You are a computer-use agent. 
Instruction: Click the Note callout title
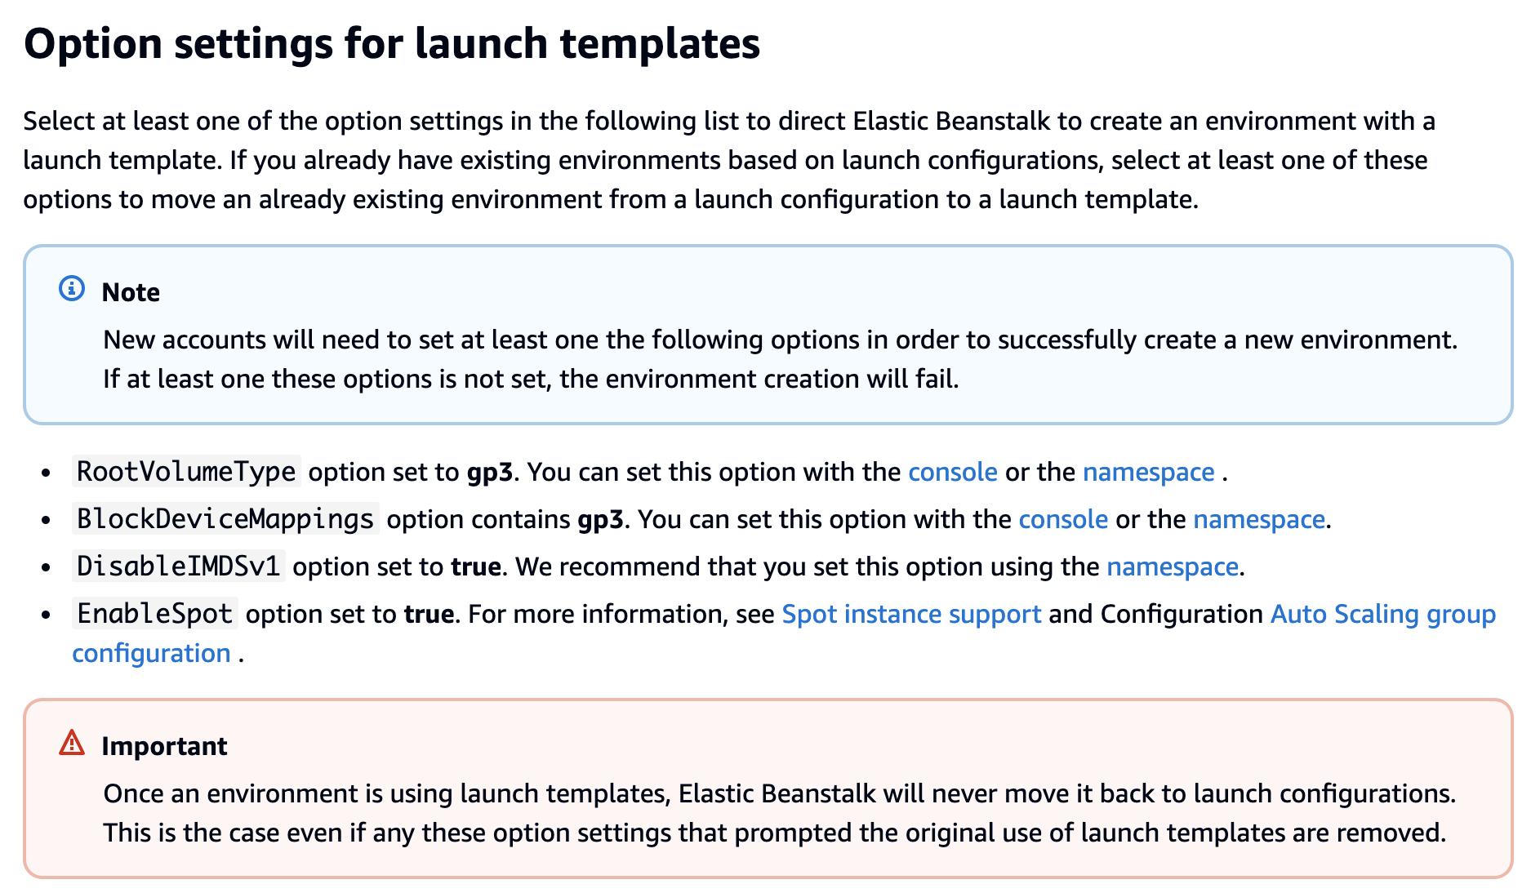tap(131, 292)
